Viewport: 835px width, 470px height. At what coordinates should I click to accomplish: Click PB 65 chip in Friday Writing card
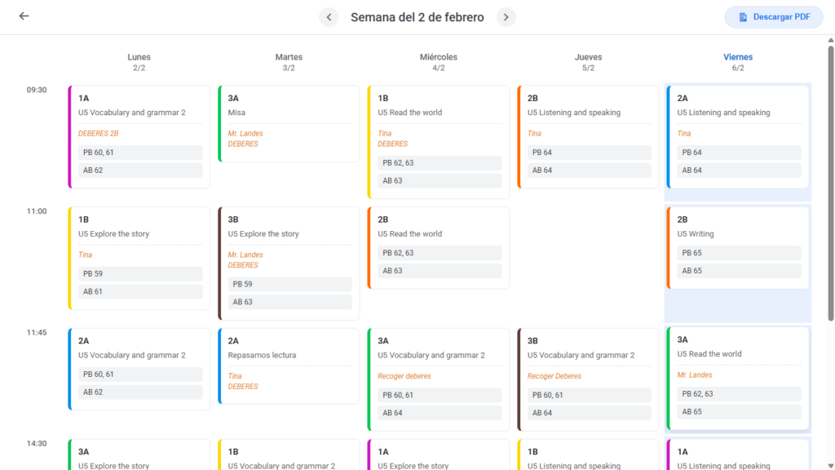click(739, 253)
